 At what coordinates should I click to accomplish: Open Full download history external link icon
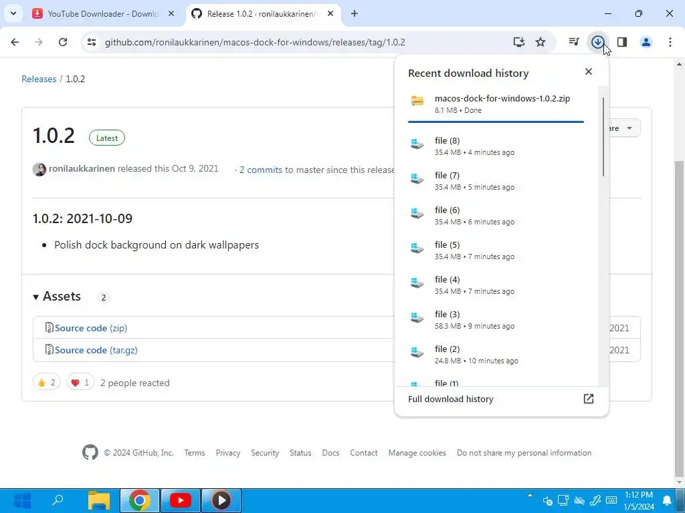[589, 398]
